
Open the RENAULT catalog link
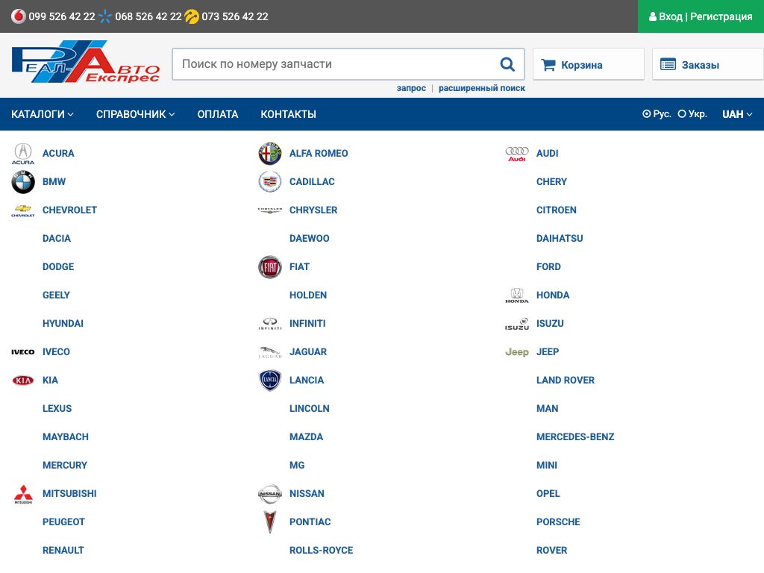[63, 551]
